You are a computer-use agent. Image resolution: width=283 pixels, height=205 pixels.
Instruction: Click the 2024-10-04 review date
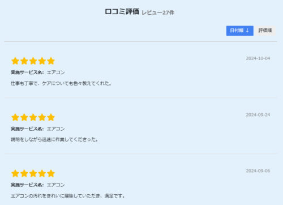point(258,58)
